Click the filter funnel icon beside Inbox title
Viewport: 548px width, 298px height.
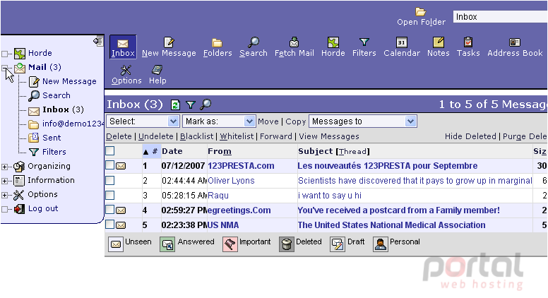[191, 105]
